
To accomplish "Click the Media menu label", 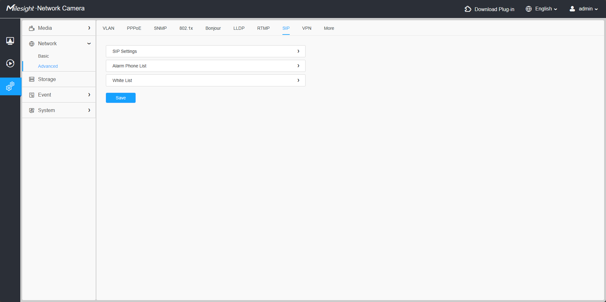I will [45, 28].
